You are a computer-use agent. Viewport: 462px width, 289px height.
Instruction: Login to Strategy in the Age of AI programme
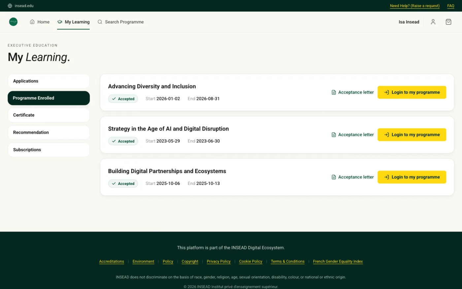[412, 135]
